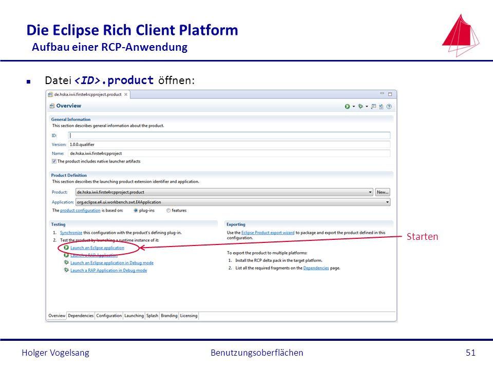Screen dimensions: 493x369
Task: Click the Overview form title text
Action: 68,106
